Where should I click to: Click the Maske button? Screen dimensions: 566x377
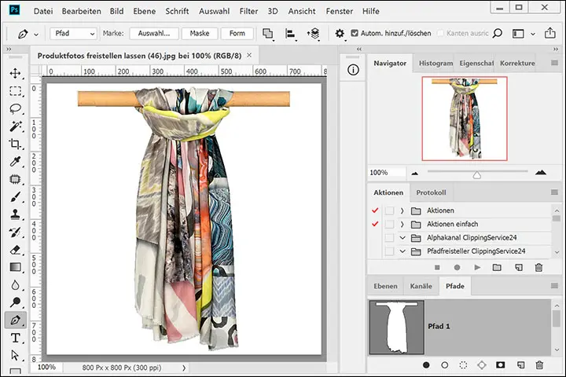tap(200, 34)
